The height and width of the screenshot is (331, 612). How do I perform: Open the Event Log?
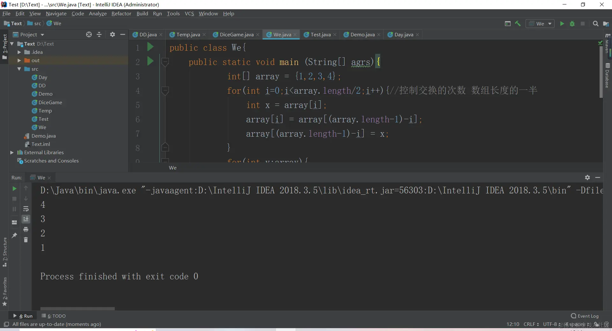point(585,316)
